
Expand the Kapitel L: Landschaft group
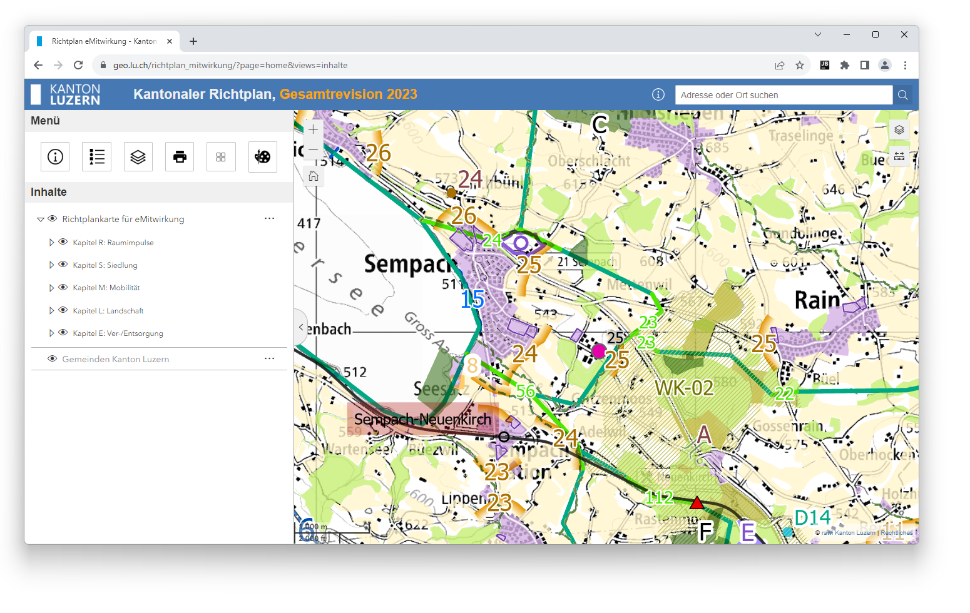(51, 311)
